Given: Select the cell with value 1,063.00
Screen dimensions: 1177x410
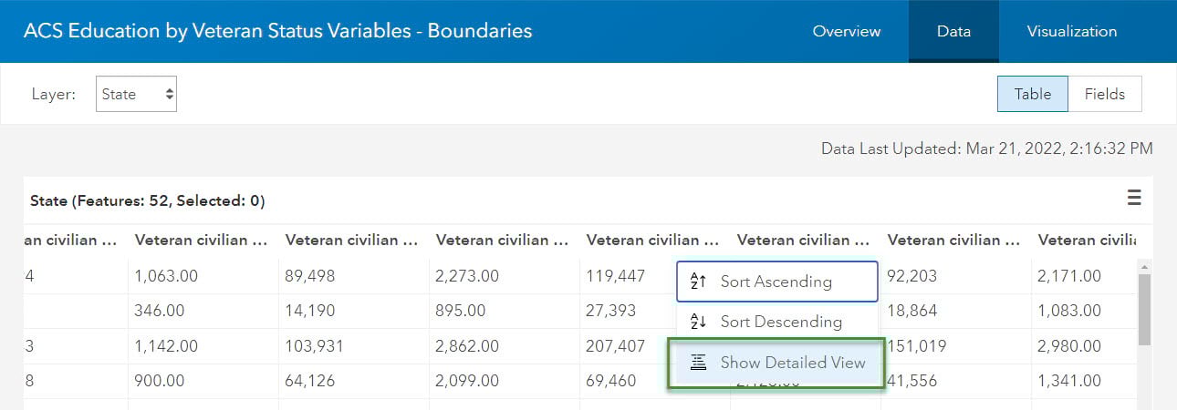Looking at the screenshot, I should coord(166,275).
